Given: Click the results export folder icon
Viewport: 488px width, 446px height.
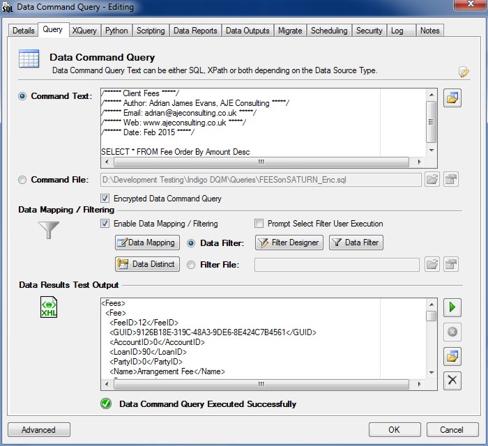Looking at the screenshot, I should [452, 356].
